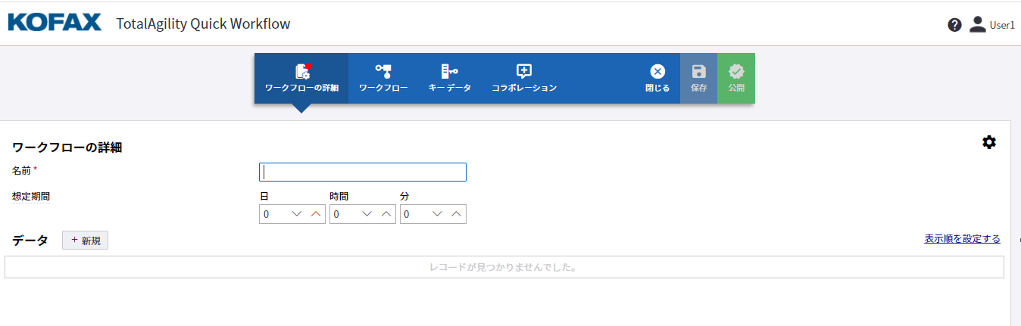Click the 公開 publish button

tap(736, 79)
